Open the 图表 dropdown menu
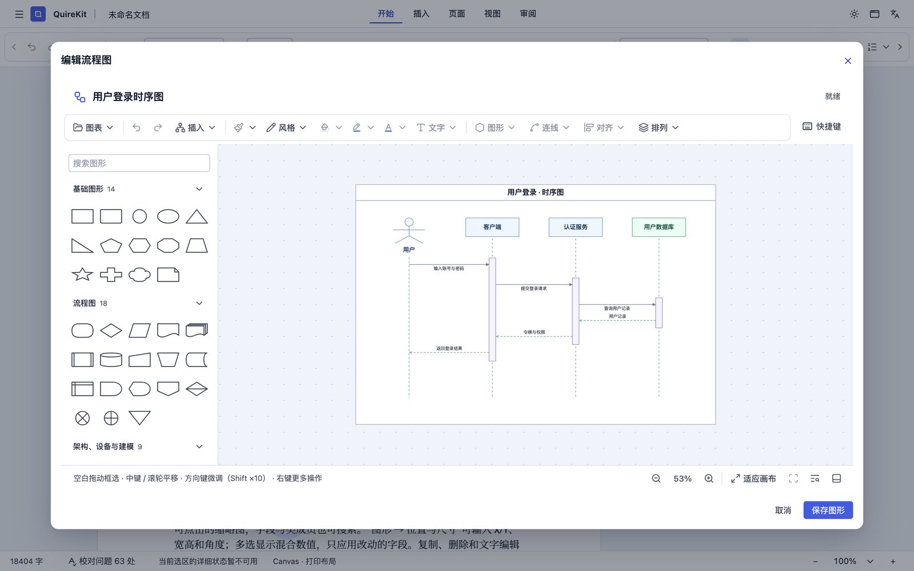The height and width of the screenshot is (571, 914). 93,127
